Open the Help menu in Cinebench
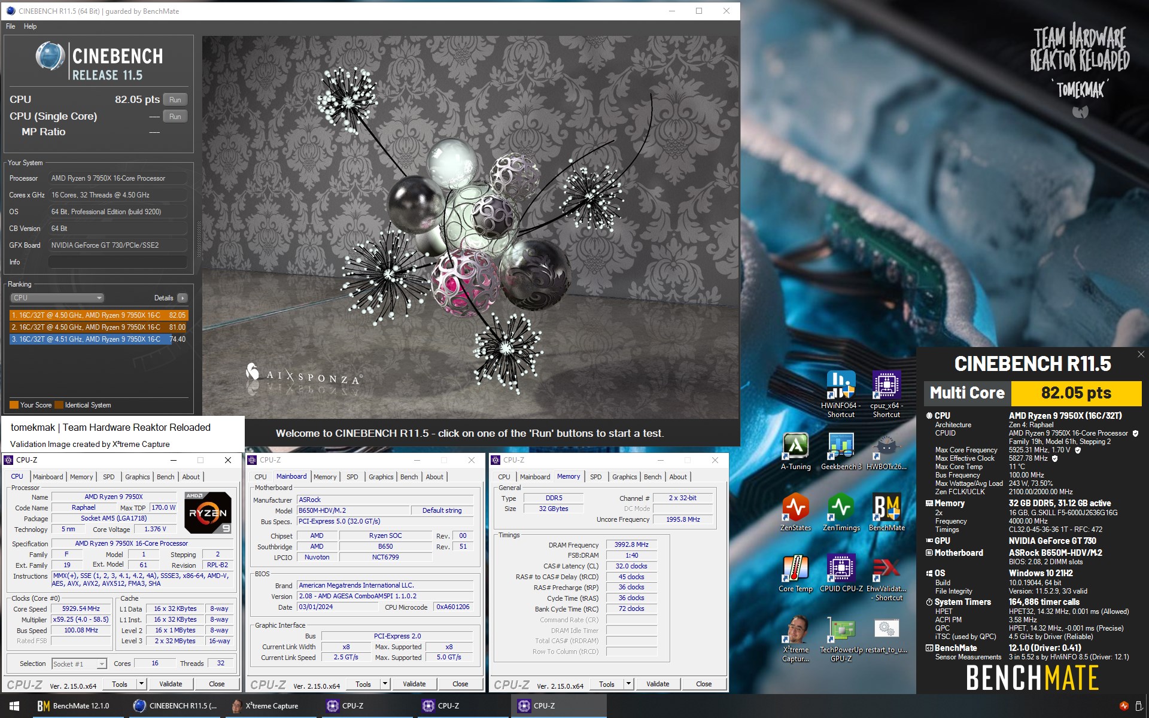The width and height of the screenshot is (1149, 718). tap(30, 26)
